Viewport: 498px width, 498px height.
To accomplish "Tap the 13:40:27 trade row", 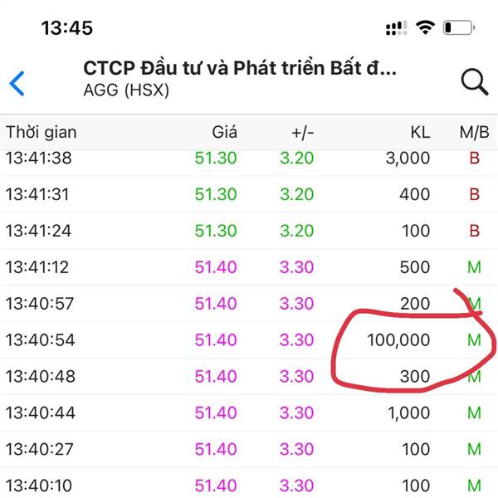I will tap(249, 449).
